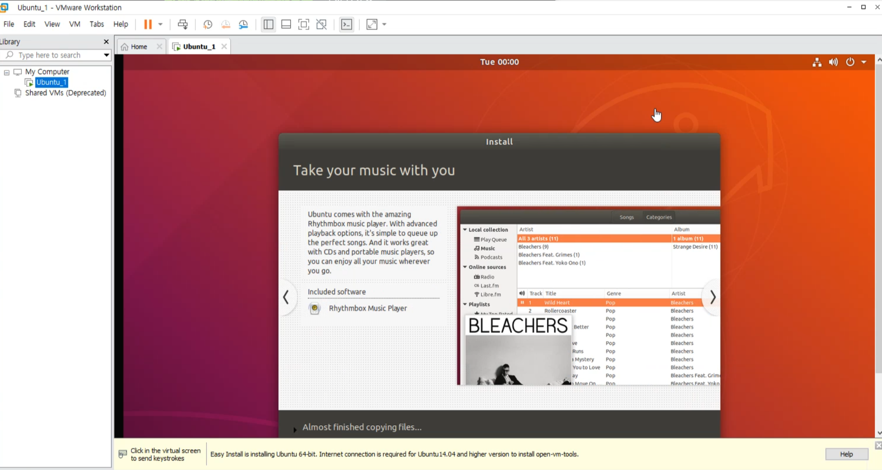Click the Almost finished copying files text
Viewport: 882px width, 470px height.
tap(362, 427)
